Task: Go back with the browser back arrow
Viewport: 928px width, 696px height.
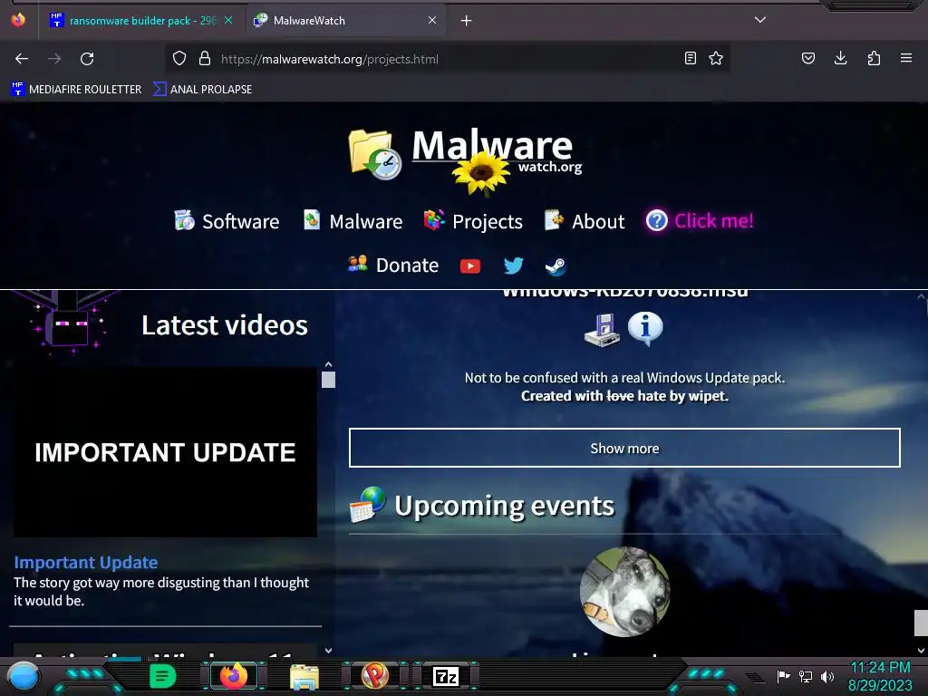Action: click(x=22, y=59)
